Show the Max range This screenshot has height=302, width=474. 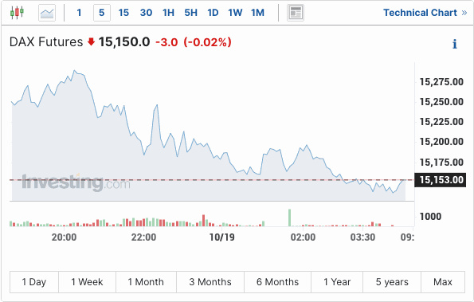click(x=443, y=282)
